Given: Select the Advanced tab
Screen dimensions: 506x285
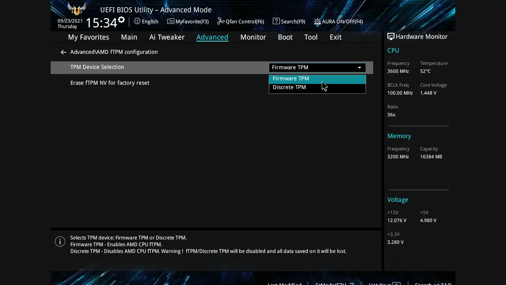Looking at the screenshot, I should pos(212,37).
